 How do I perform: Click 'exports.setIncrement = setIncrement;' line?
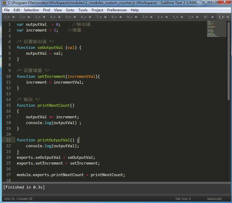click(x=58, y=163)
